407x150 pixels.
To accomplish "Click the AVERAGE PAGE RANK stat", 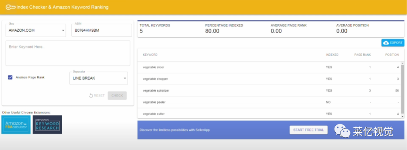I will pos(289,29).
